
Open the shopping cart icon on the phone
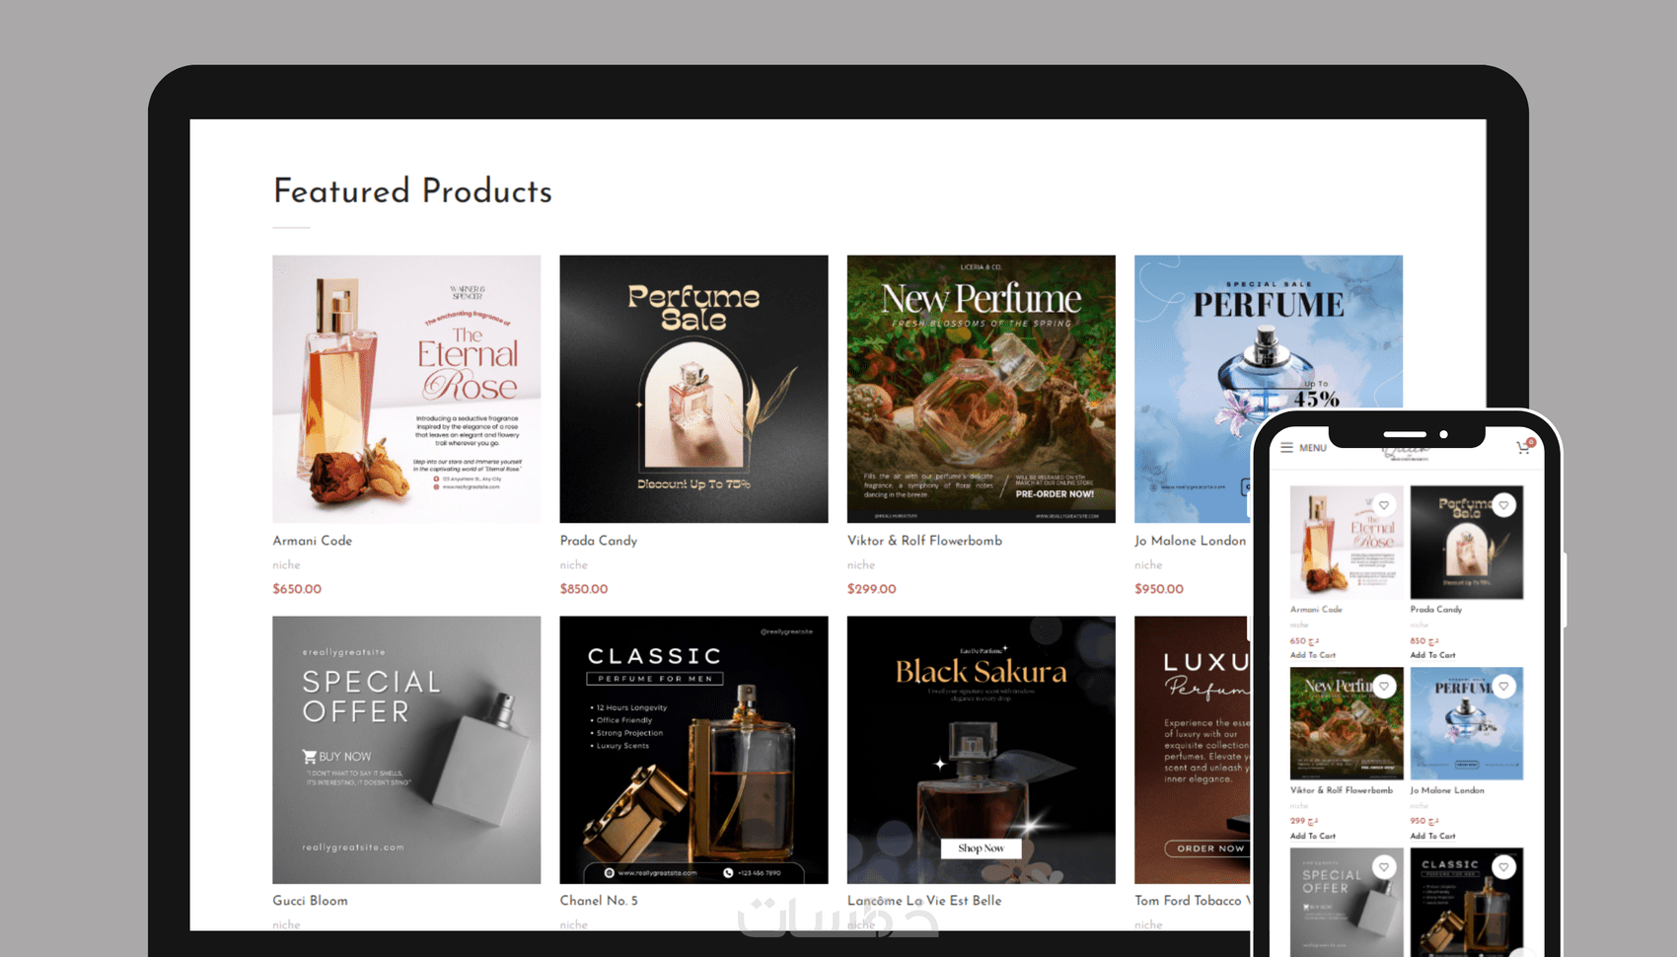[1524, 447]
